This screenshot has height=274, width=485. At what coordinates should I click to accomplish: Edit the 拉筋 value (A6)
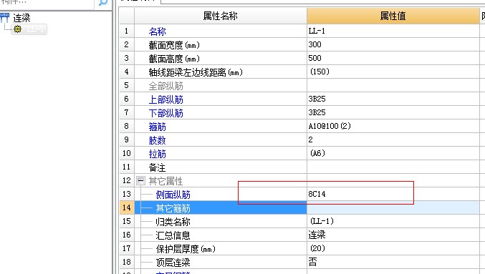tap(393, 153)
